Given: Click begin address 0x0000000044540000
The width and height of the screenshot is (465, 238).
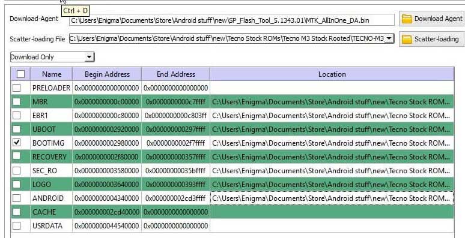Looking at the screenshot, I should (107, 226).
